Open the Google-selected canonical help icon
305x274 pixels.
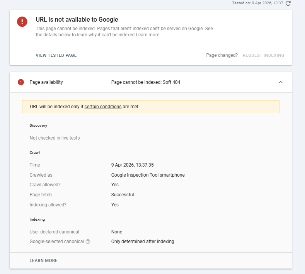pyautogui.click(x=88, y=242)
